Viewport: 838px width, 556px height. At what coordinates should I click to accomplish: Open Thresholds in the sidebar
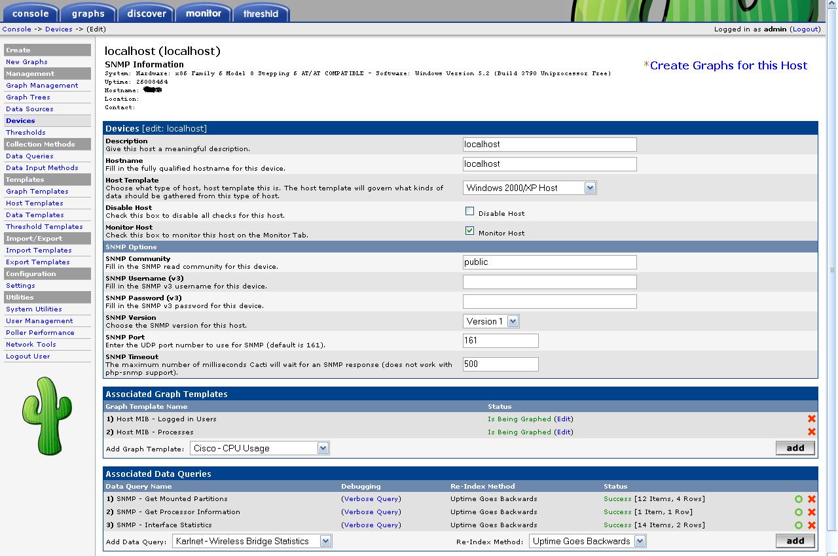(x=26, y=133)
